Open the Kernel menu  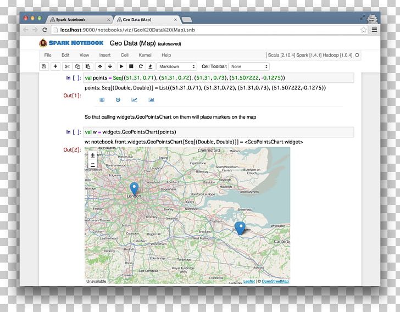pyautogui.click(x=145, y=55)
